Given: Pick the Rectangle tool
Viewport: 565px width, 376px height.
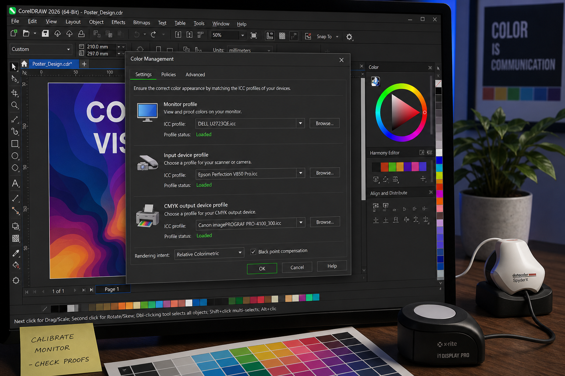Looking at the screenshot, I should [x=15, y=144].
